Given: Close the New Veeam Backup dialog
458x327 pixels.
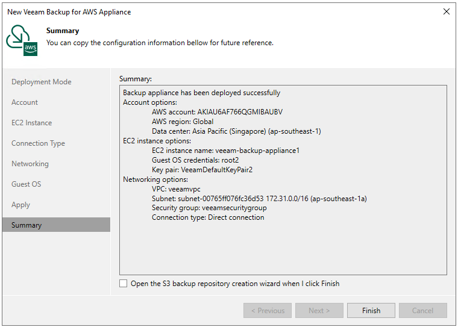Looking at the screenshot, I should click(446, 11).
